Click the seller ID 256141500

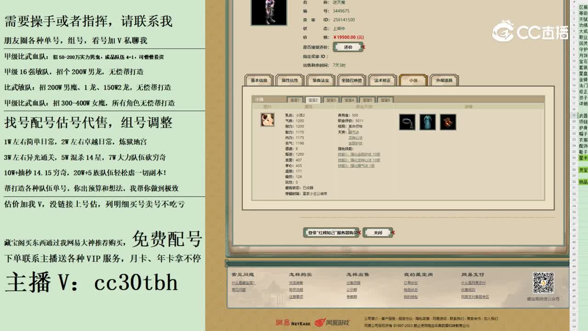[344, 20]
